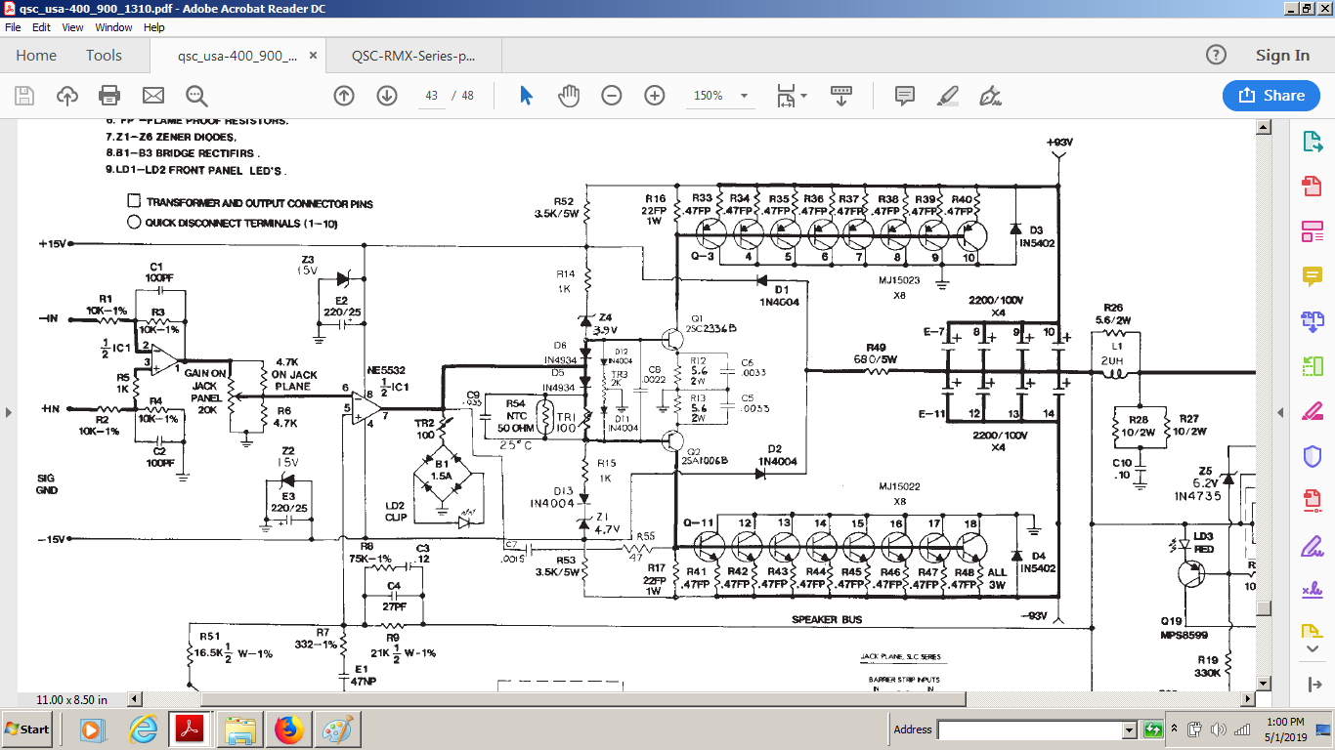Expand the left navigation pane
The image size is (1335, 750).
coord(7,411)
